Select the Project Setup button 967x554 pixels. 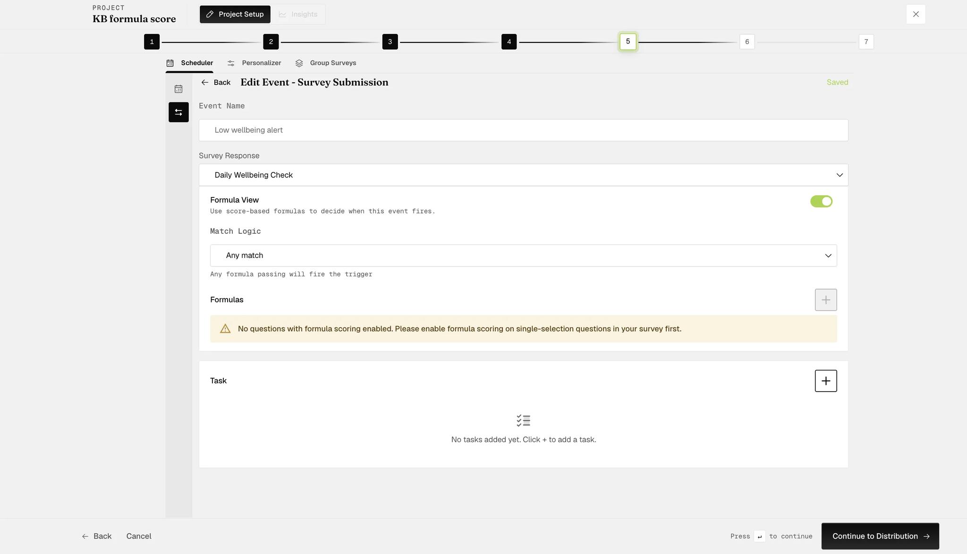[235, 14]
